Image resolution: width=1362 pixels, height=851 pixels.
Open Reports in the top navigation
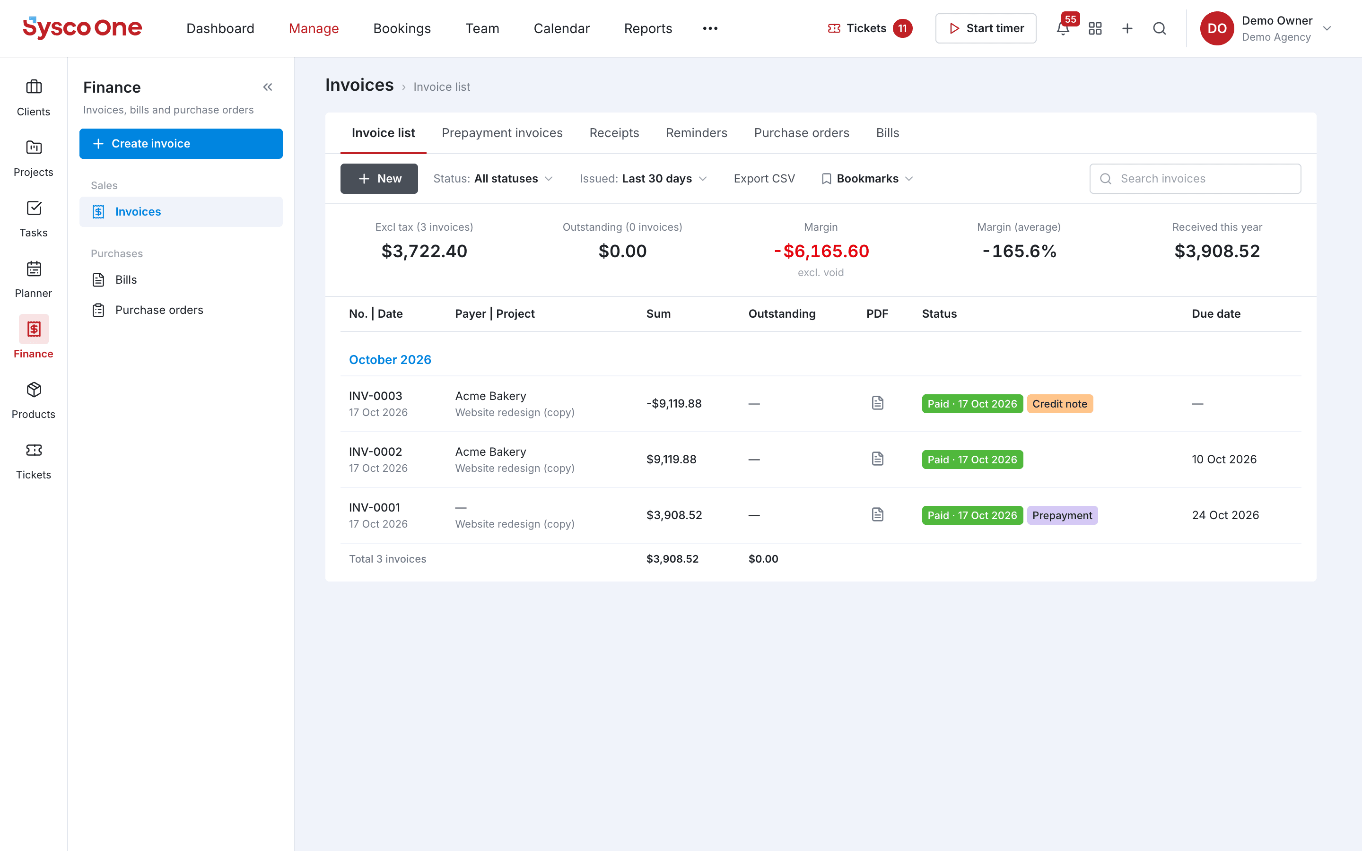(648, 28)
